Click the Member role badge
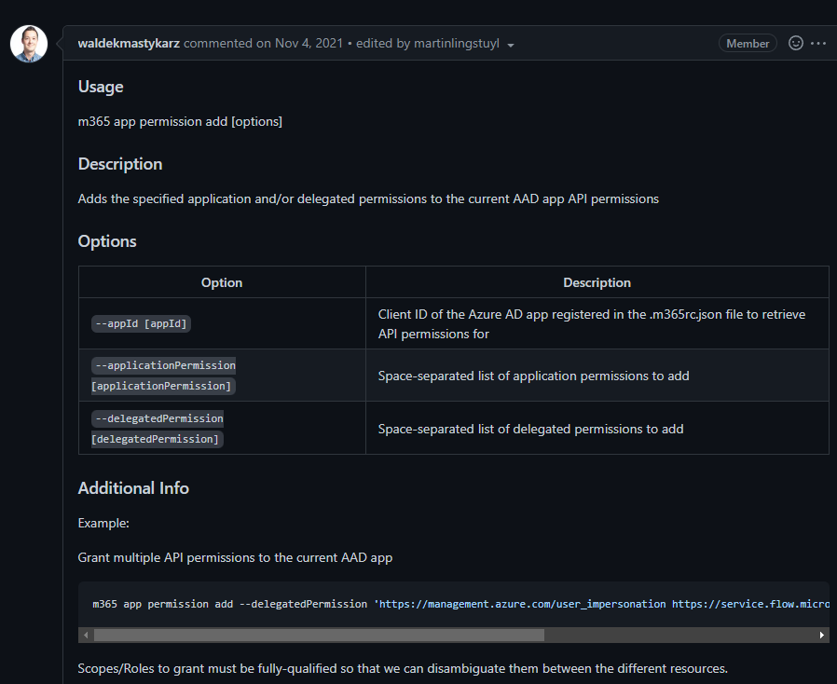The image size is (837, 684). click(748, 43)
